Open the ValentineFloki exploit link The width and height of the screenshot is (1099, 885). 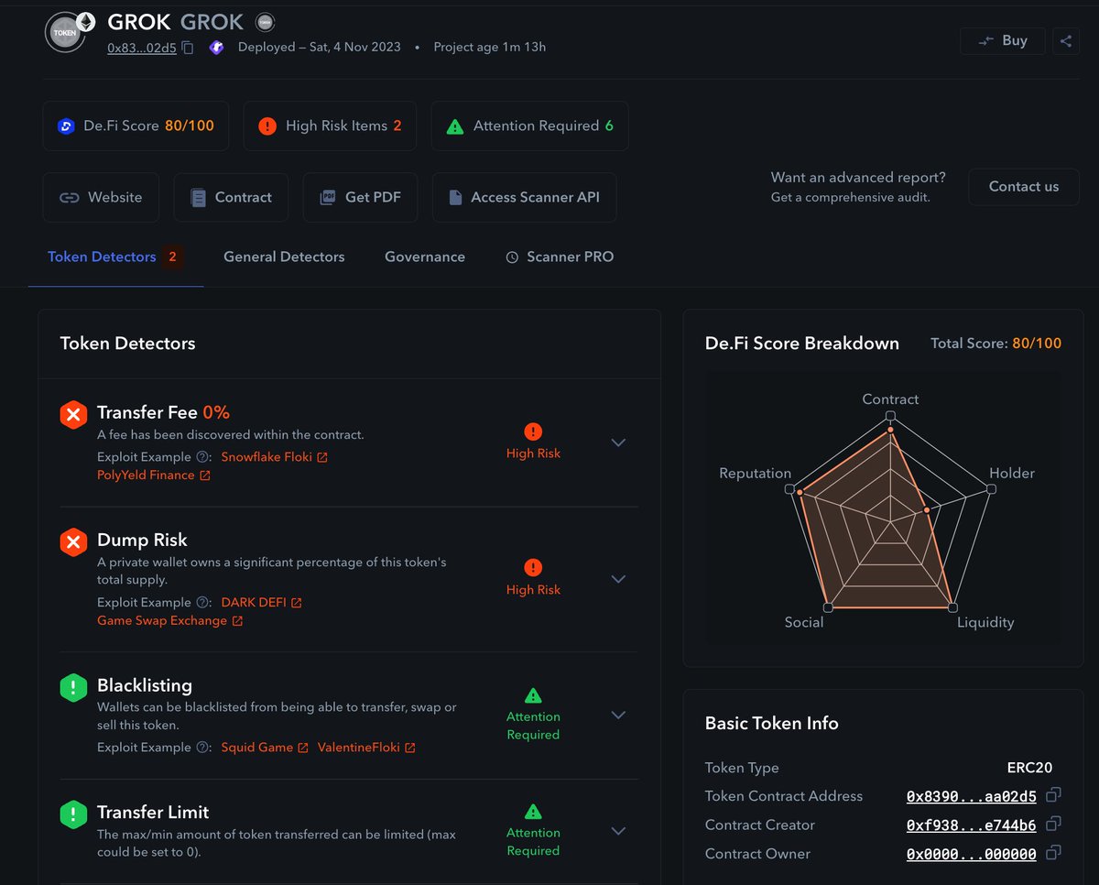366,747
